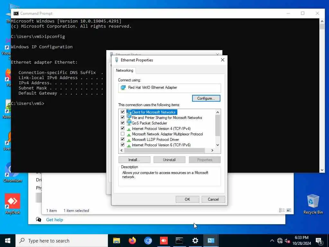This screenshot has width=329, height=247.
Task: Click the taskbar clock and date
Action: (x=302, y=241)
